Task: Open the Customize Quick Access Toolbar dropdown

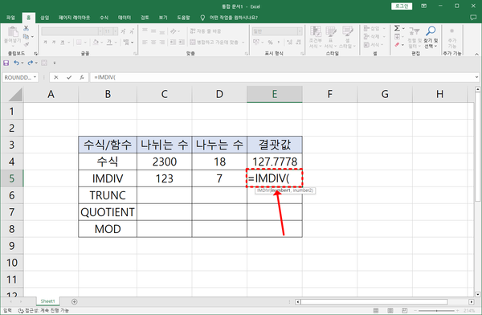Action: [55, 63]
